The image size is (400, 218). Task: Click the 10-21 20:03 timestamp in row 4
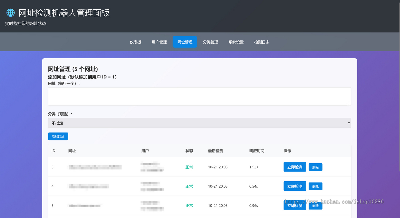[218, 186]
